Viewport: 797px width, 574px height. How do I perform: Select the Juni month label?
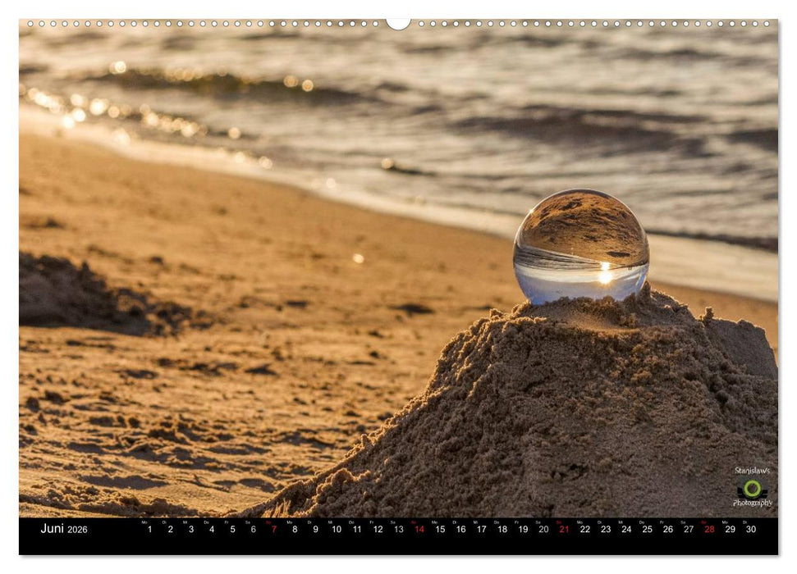52,529
